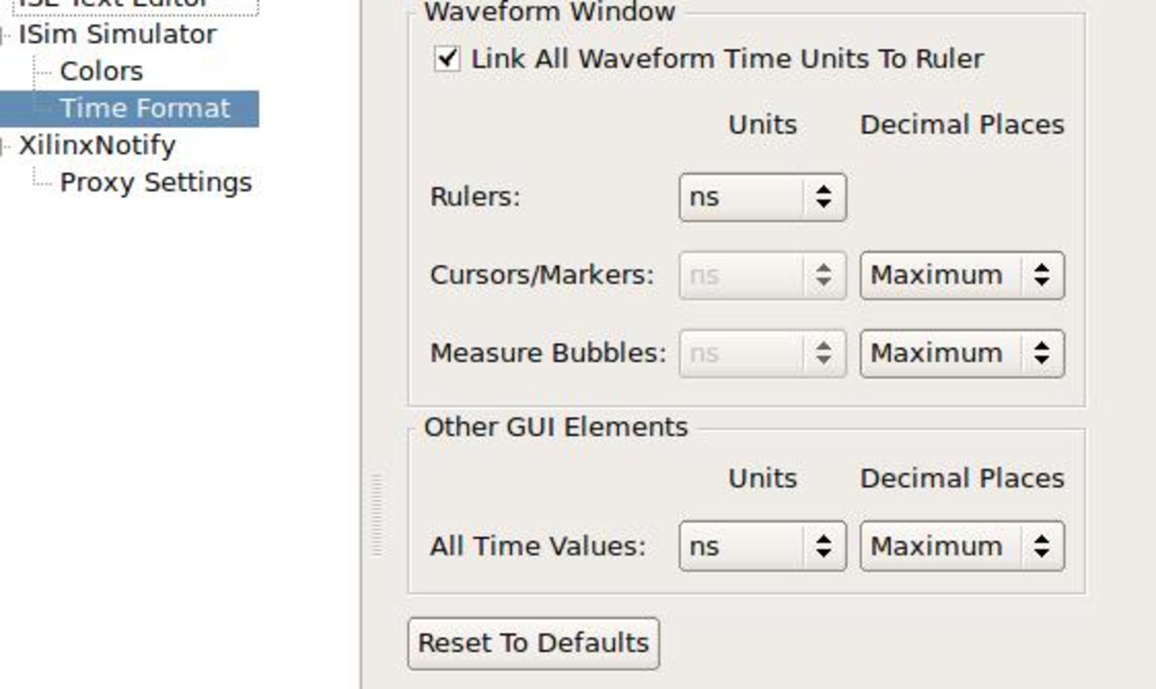Click the Link All Waveform Time Units label

point(727,59)
